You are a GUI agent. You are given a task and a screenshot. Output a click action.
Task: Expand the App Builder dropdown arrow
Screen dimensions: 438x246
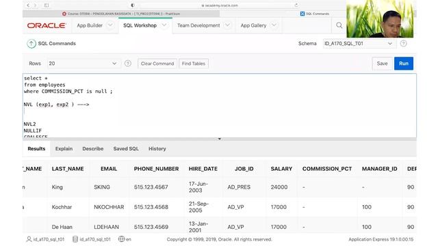(110, 25)
